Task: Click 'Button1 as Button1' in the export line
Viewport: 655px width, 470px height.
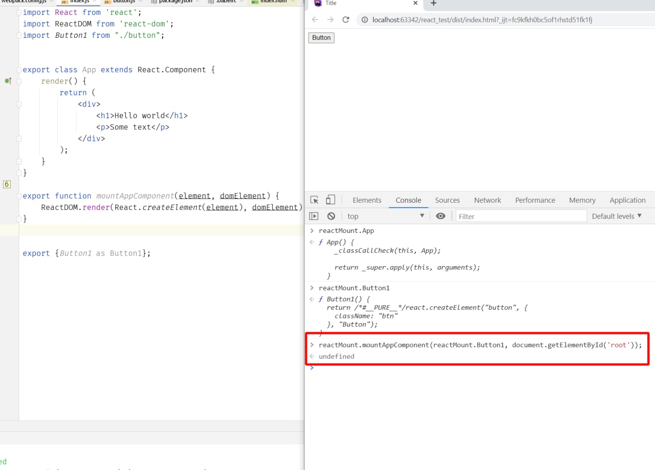Action: pos(101,253)
